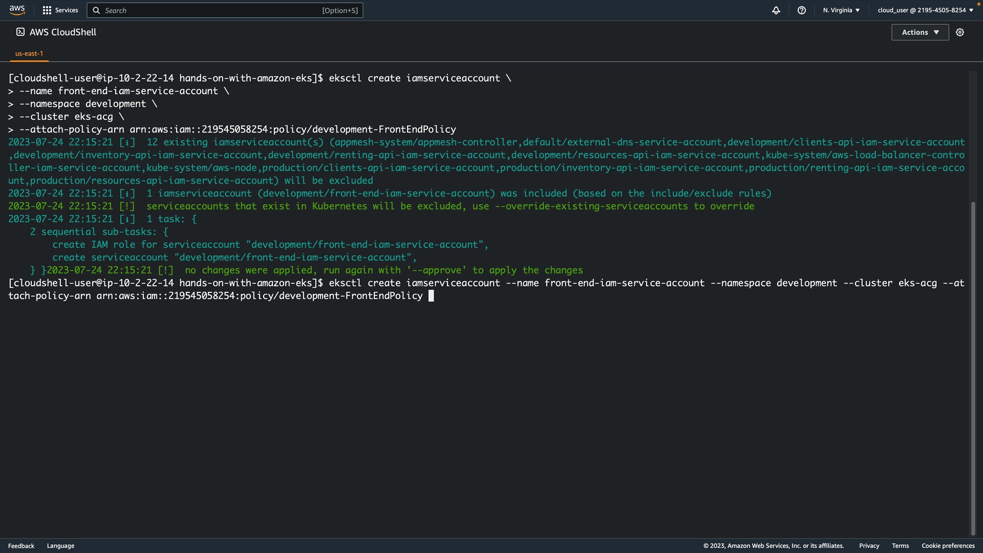
Task: Expand the Actions dropdown menu
Action: coord(920,32)
